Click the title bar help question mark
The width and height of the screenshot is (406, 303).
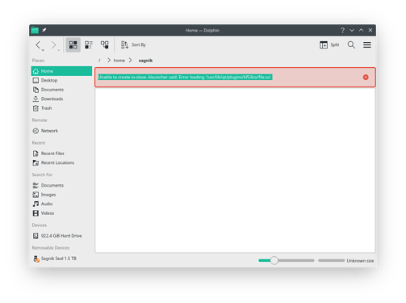click(x=342, y=30)
